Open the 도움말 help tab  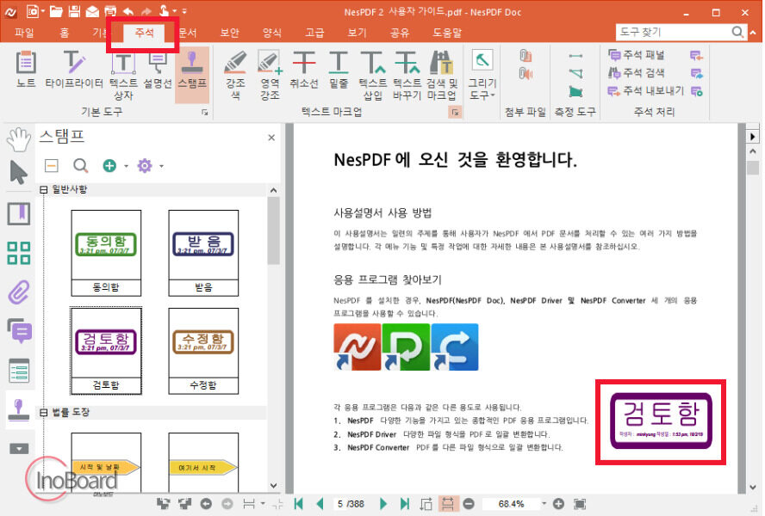pos(447,34)
